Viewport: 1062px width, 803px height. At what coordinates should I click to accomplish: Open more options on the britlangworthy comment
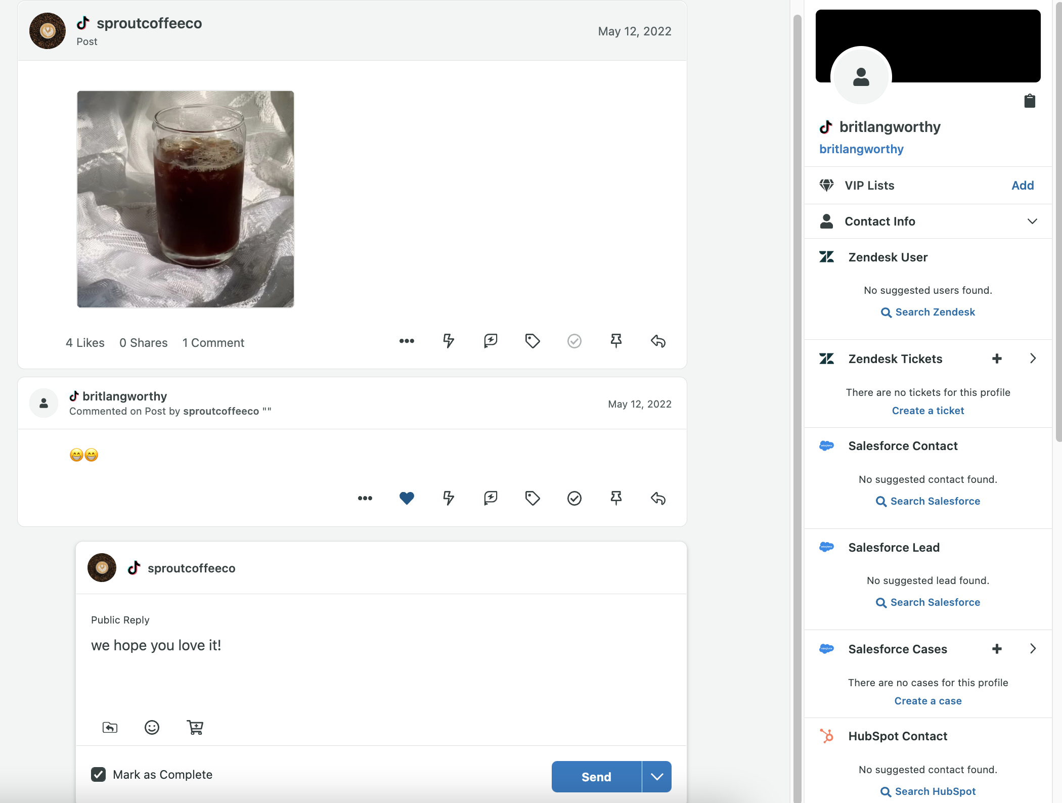click(365, 499)
